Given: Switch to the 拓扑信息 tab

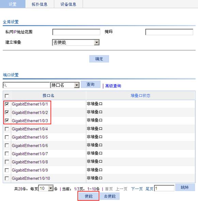Looking at the screenshot, I should (40, 4).
